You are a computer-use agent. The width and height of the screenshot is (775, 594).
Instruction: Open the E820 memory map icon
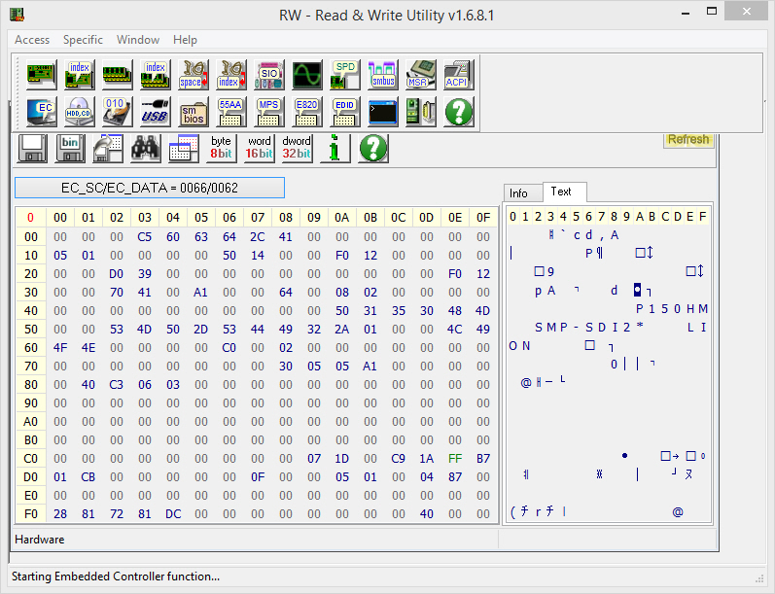pos(307,112)
